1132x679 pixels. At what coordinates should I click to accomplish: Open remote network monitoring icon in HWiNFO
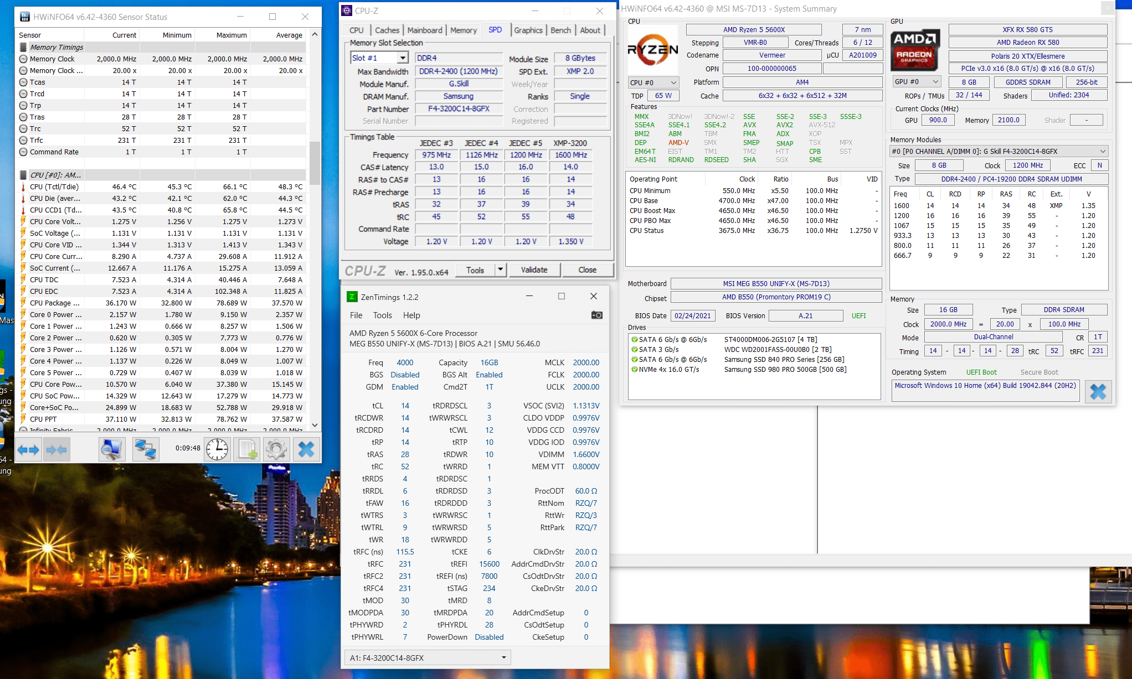[x=146, y=449]
